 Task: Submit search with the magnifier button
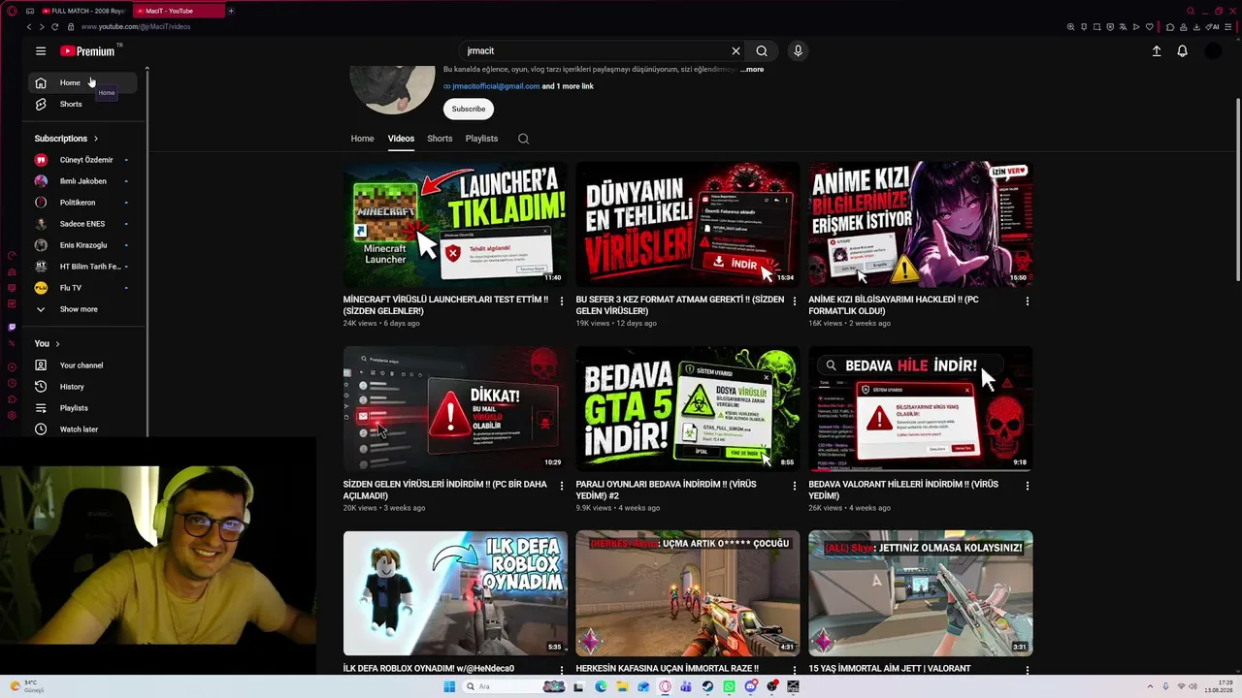(x=762, y=51)
